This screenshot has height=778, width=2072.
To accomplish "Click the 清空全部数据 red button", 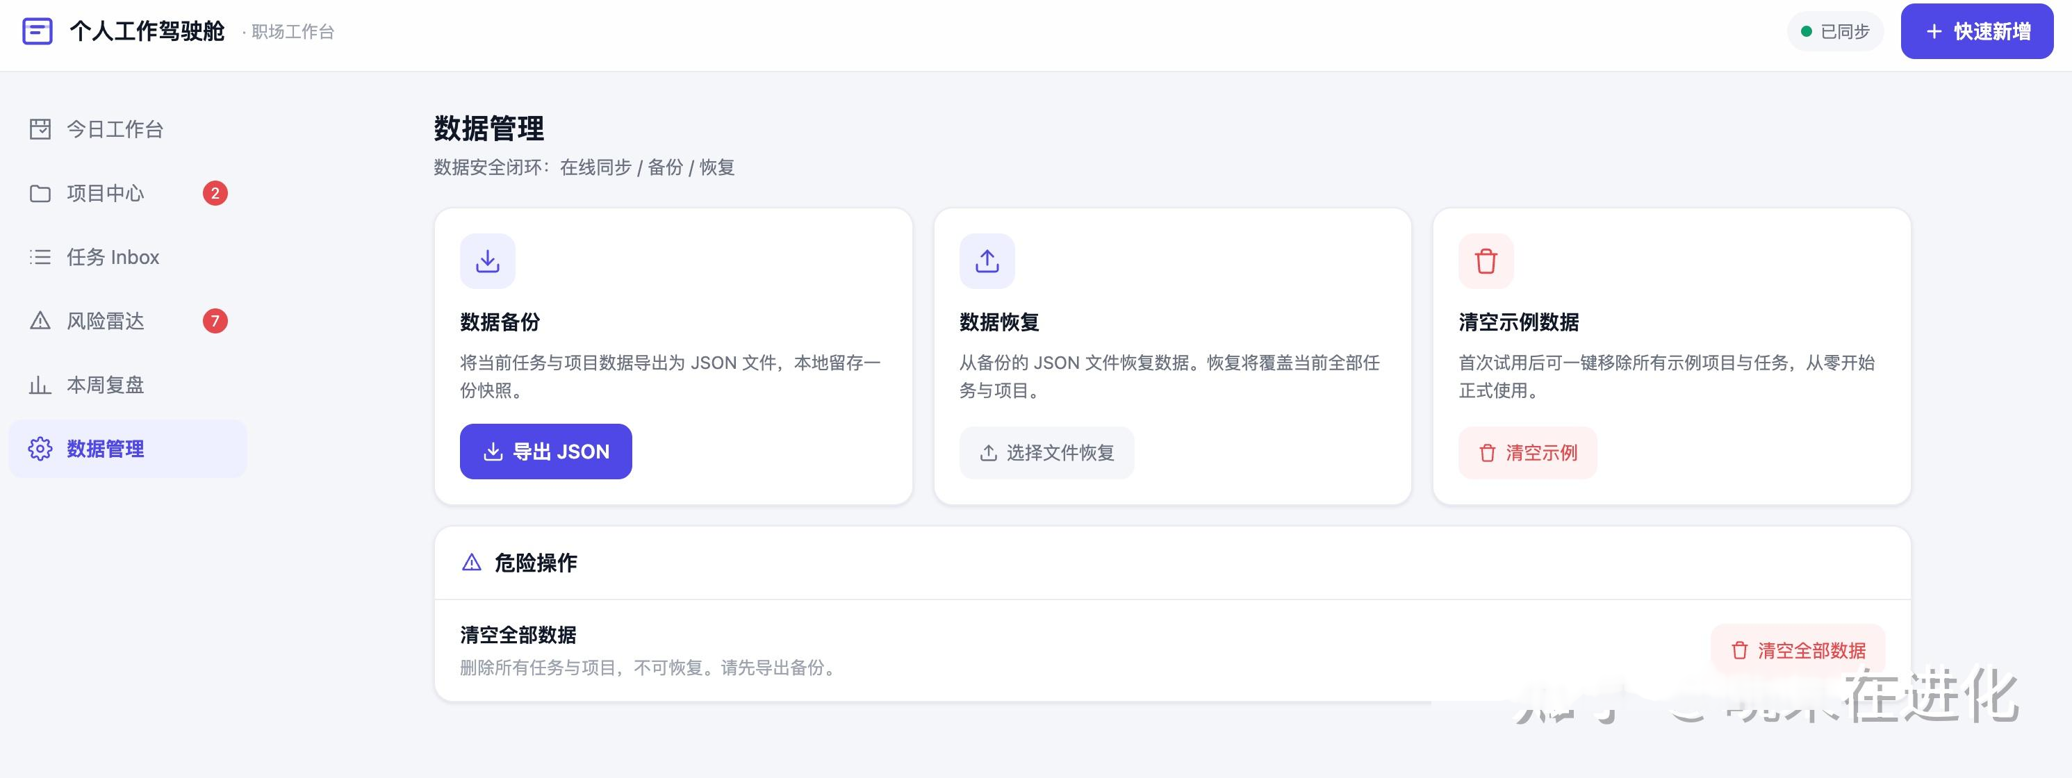I will tap(1798, 650).
